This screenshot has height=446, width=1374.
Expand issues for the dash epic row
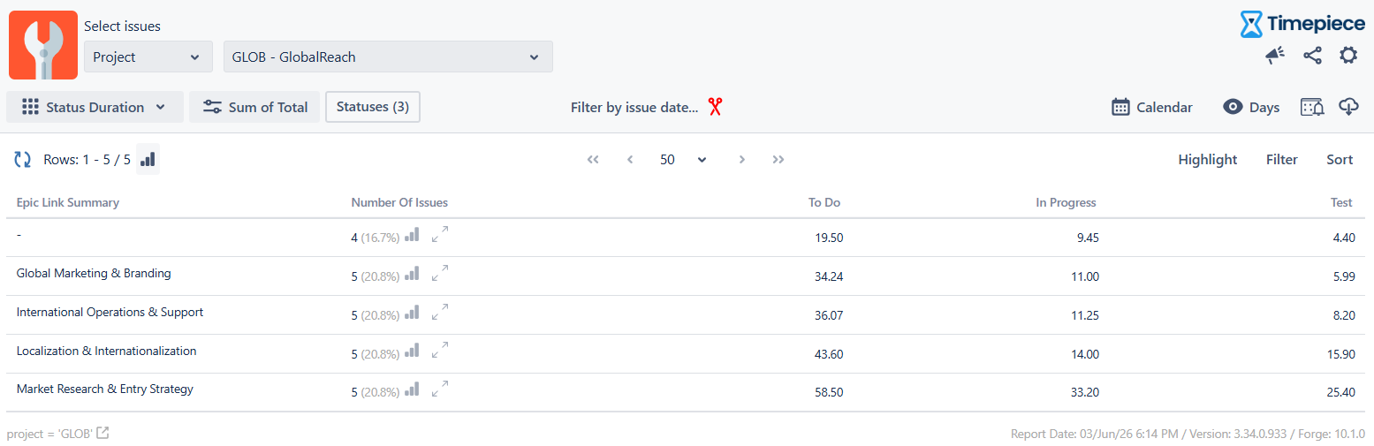tap(440, 235)
